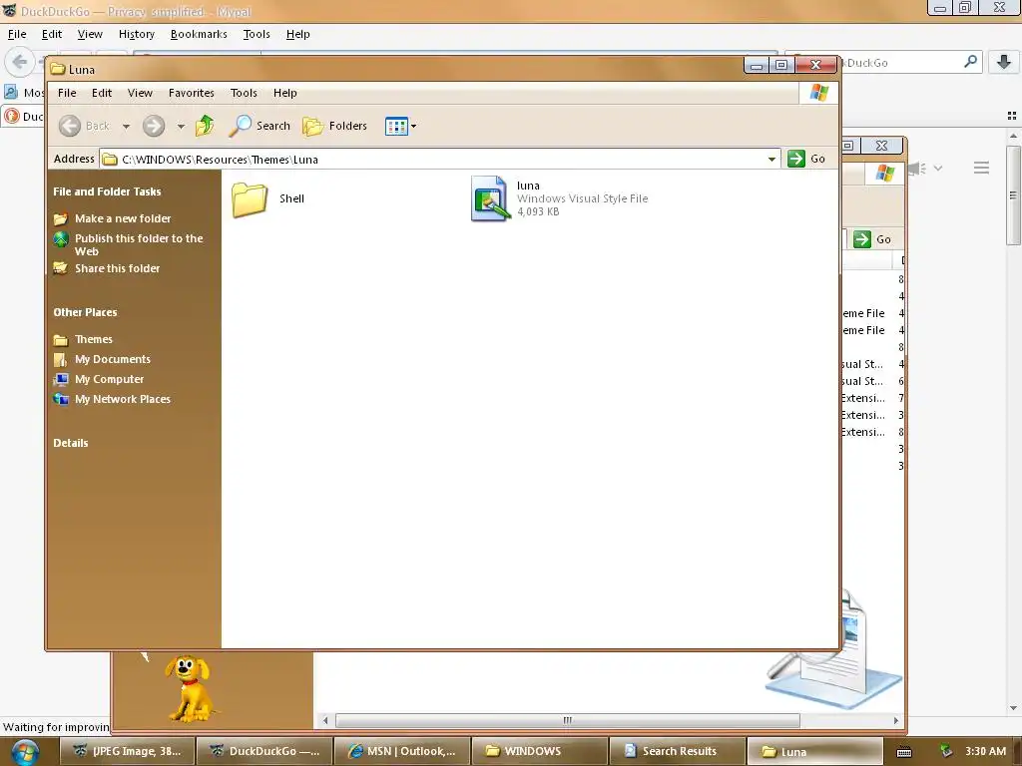The height and width of the screenshot is (766, 1022).
Task: Click Publish this folder to the Web
Action: pyautogui.click(x=138, y=244)
